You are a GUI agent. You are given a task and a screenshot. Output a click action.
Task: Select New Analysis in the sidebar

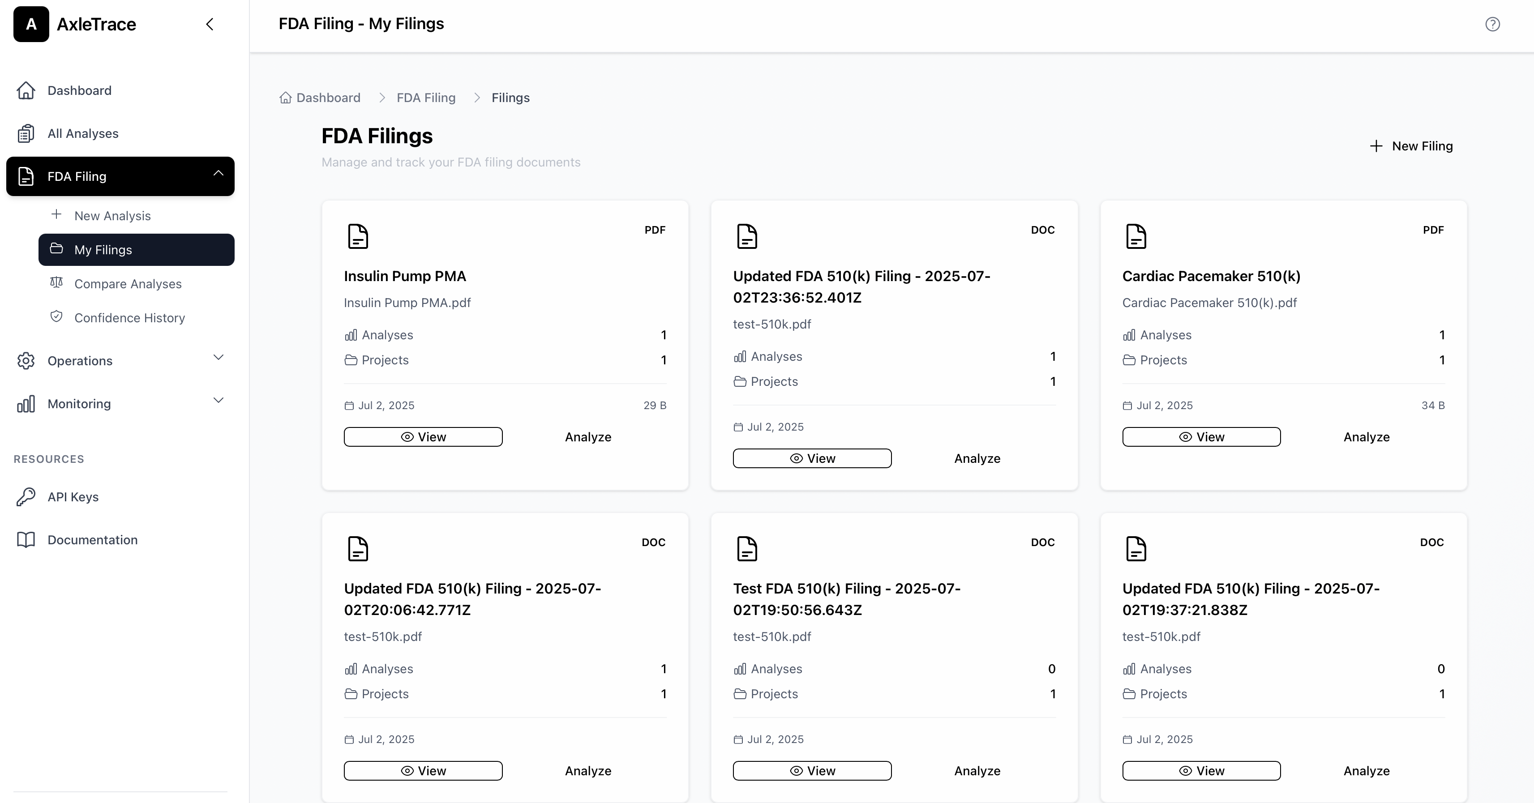(x=112, y=216)
